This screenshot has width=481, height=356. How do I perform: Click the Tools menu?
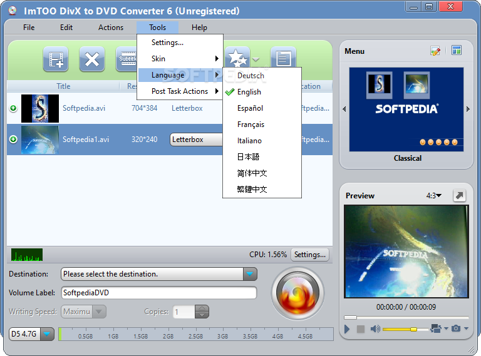(158, 28)
